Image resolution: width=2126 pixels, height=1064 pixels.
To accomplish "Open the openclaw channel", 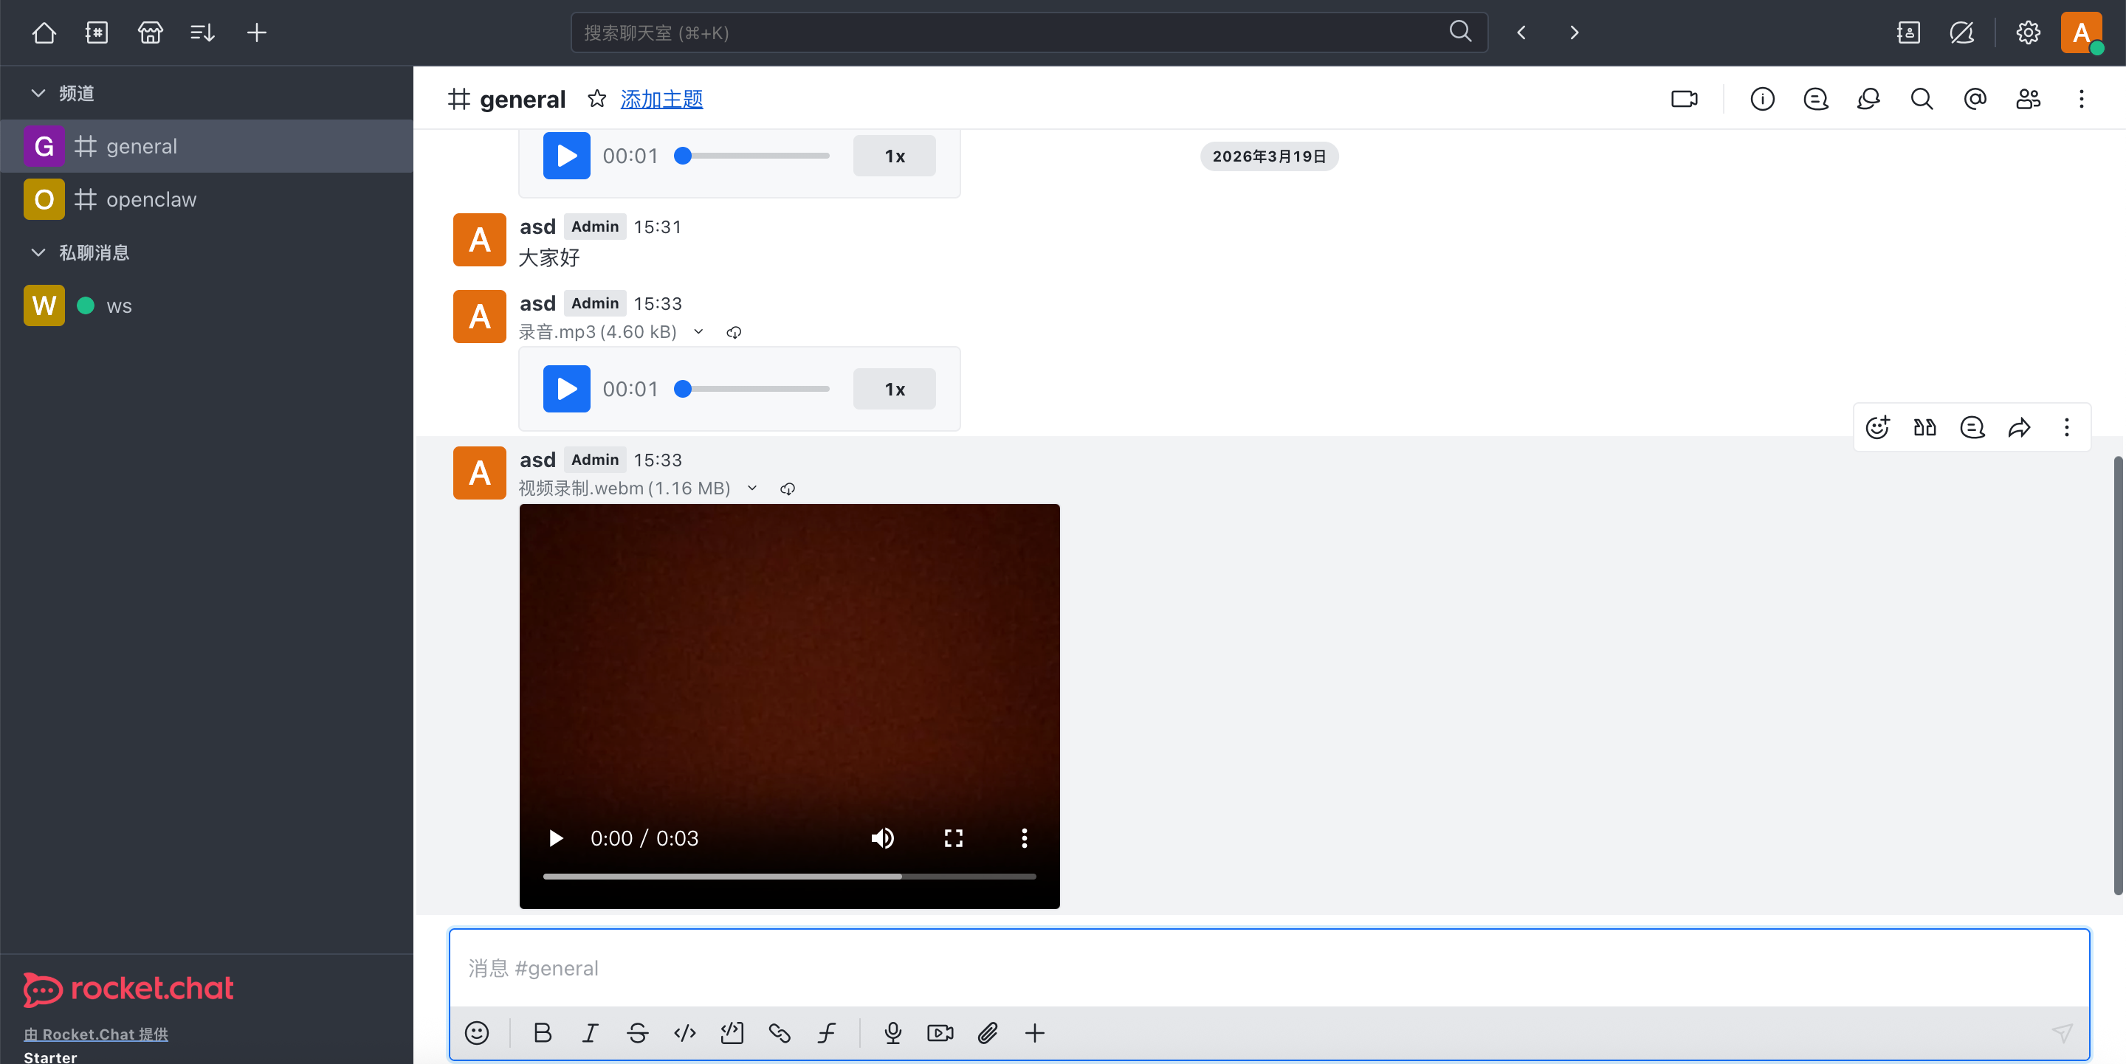I will point(151,200).
